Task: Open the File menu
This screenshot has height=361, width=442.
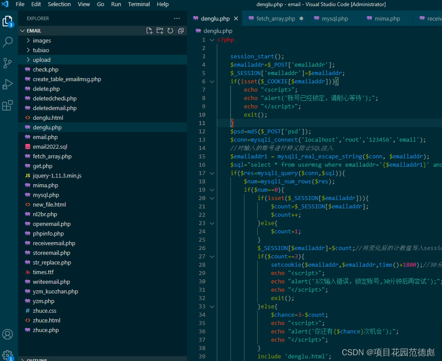Action: [20, 4]
